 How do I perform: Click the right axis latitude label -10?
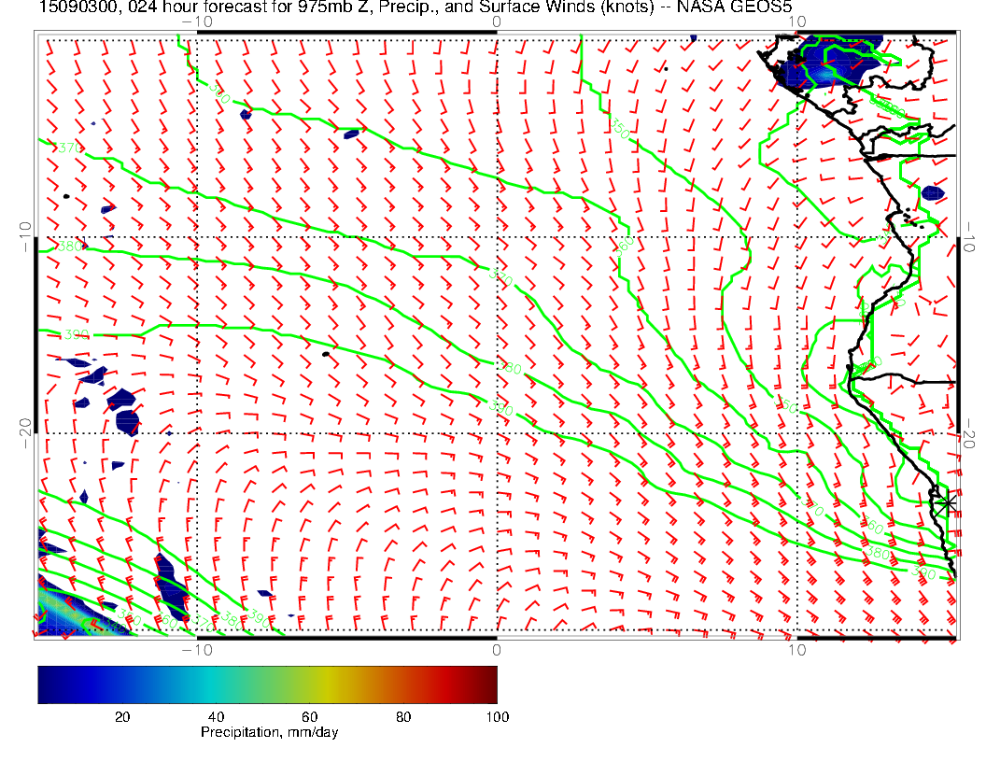point(968,237)
